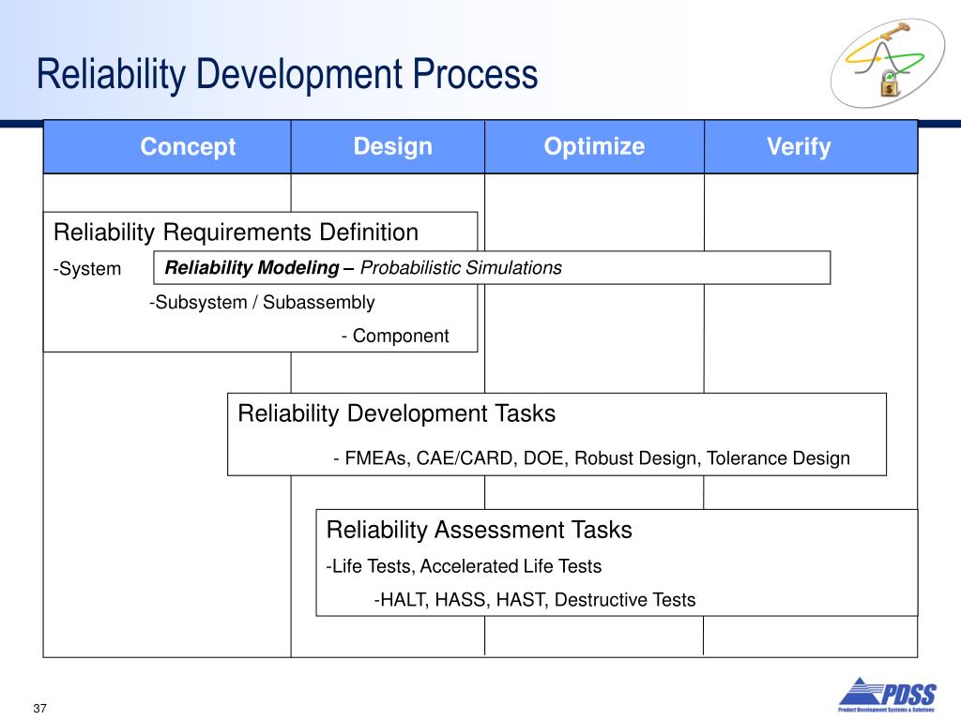Select the Verify phase header
Viewport: 961px width, 720px height.
811,147
